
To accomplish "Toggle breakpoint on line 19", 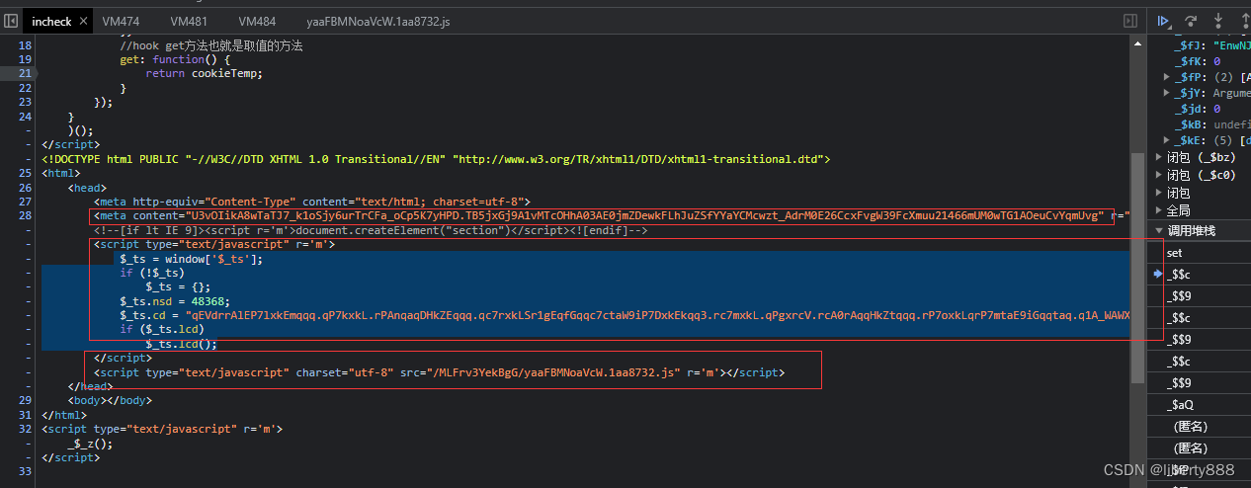I will (26, 59).
